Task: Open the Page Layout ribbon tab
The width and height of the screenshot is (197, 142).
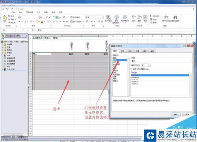Action: point(30,12)
